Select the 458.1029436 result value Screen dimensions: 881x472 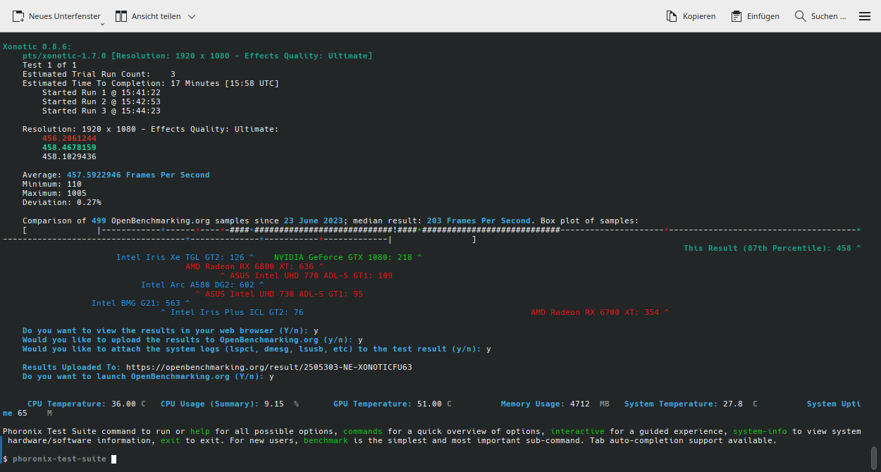click(x=69, y=156)
